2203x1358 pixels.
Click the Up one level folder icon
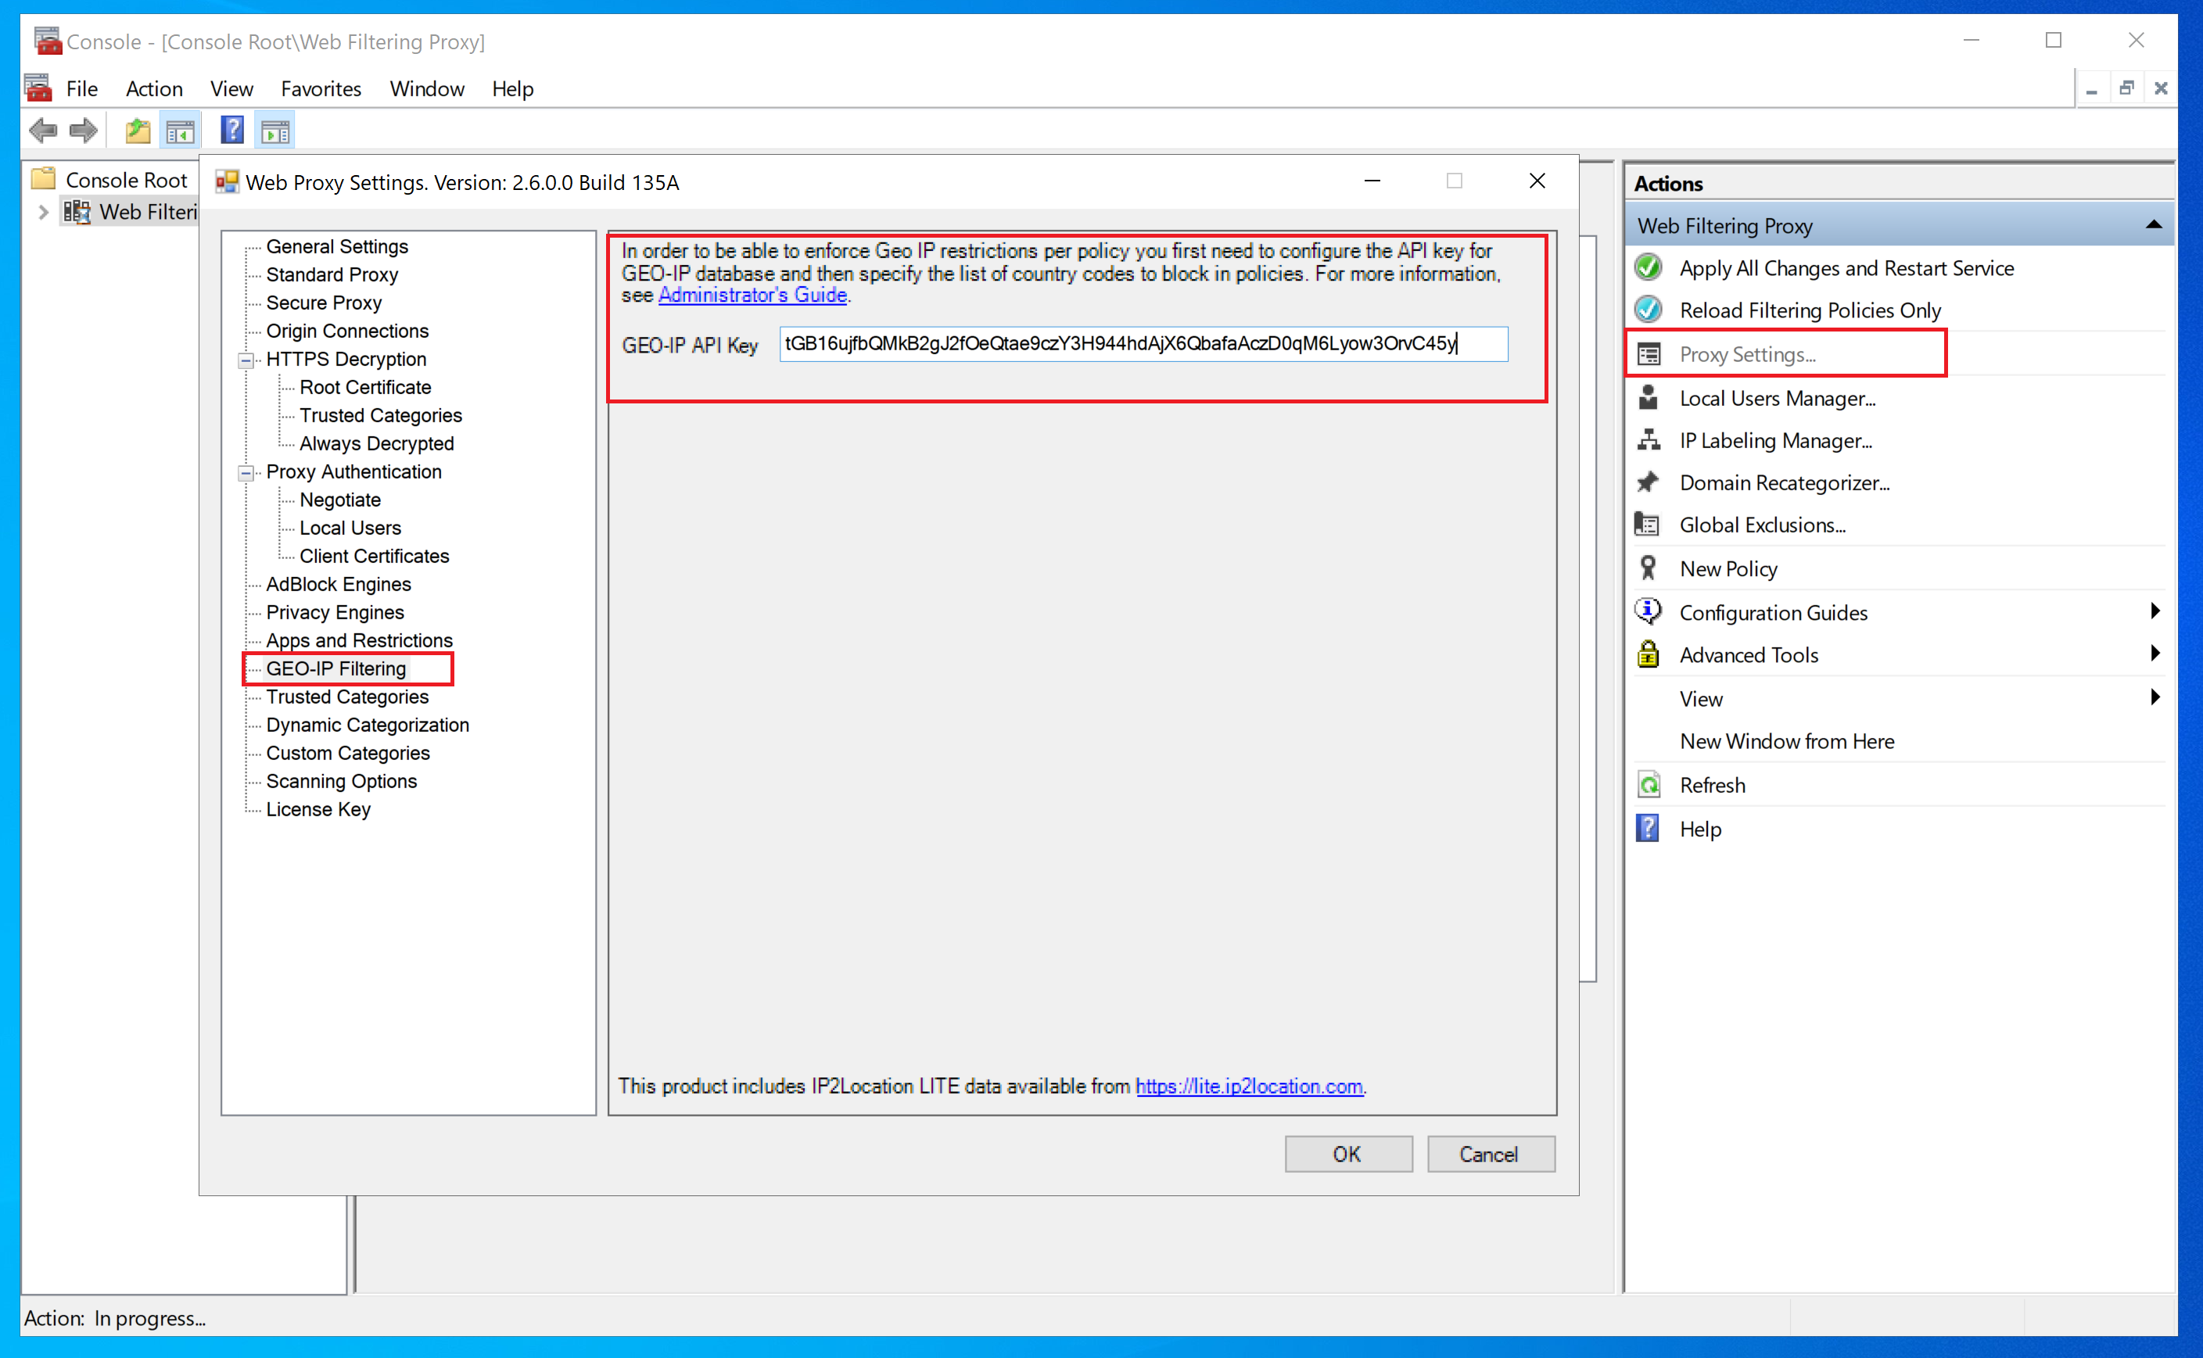138,131
